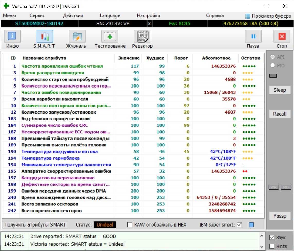
Task: Select the PIO radio button
Action: 272,65
